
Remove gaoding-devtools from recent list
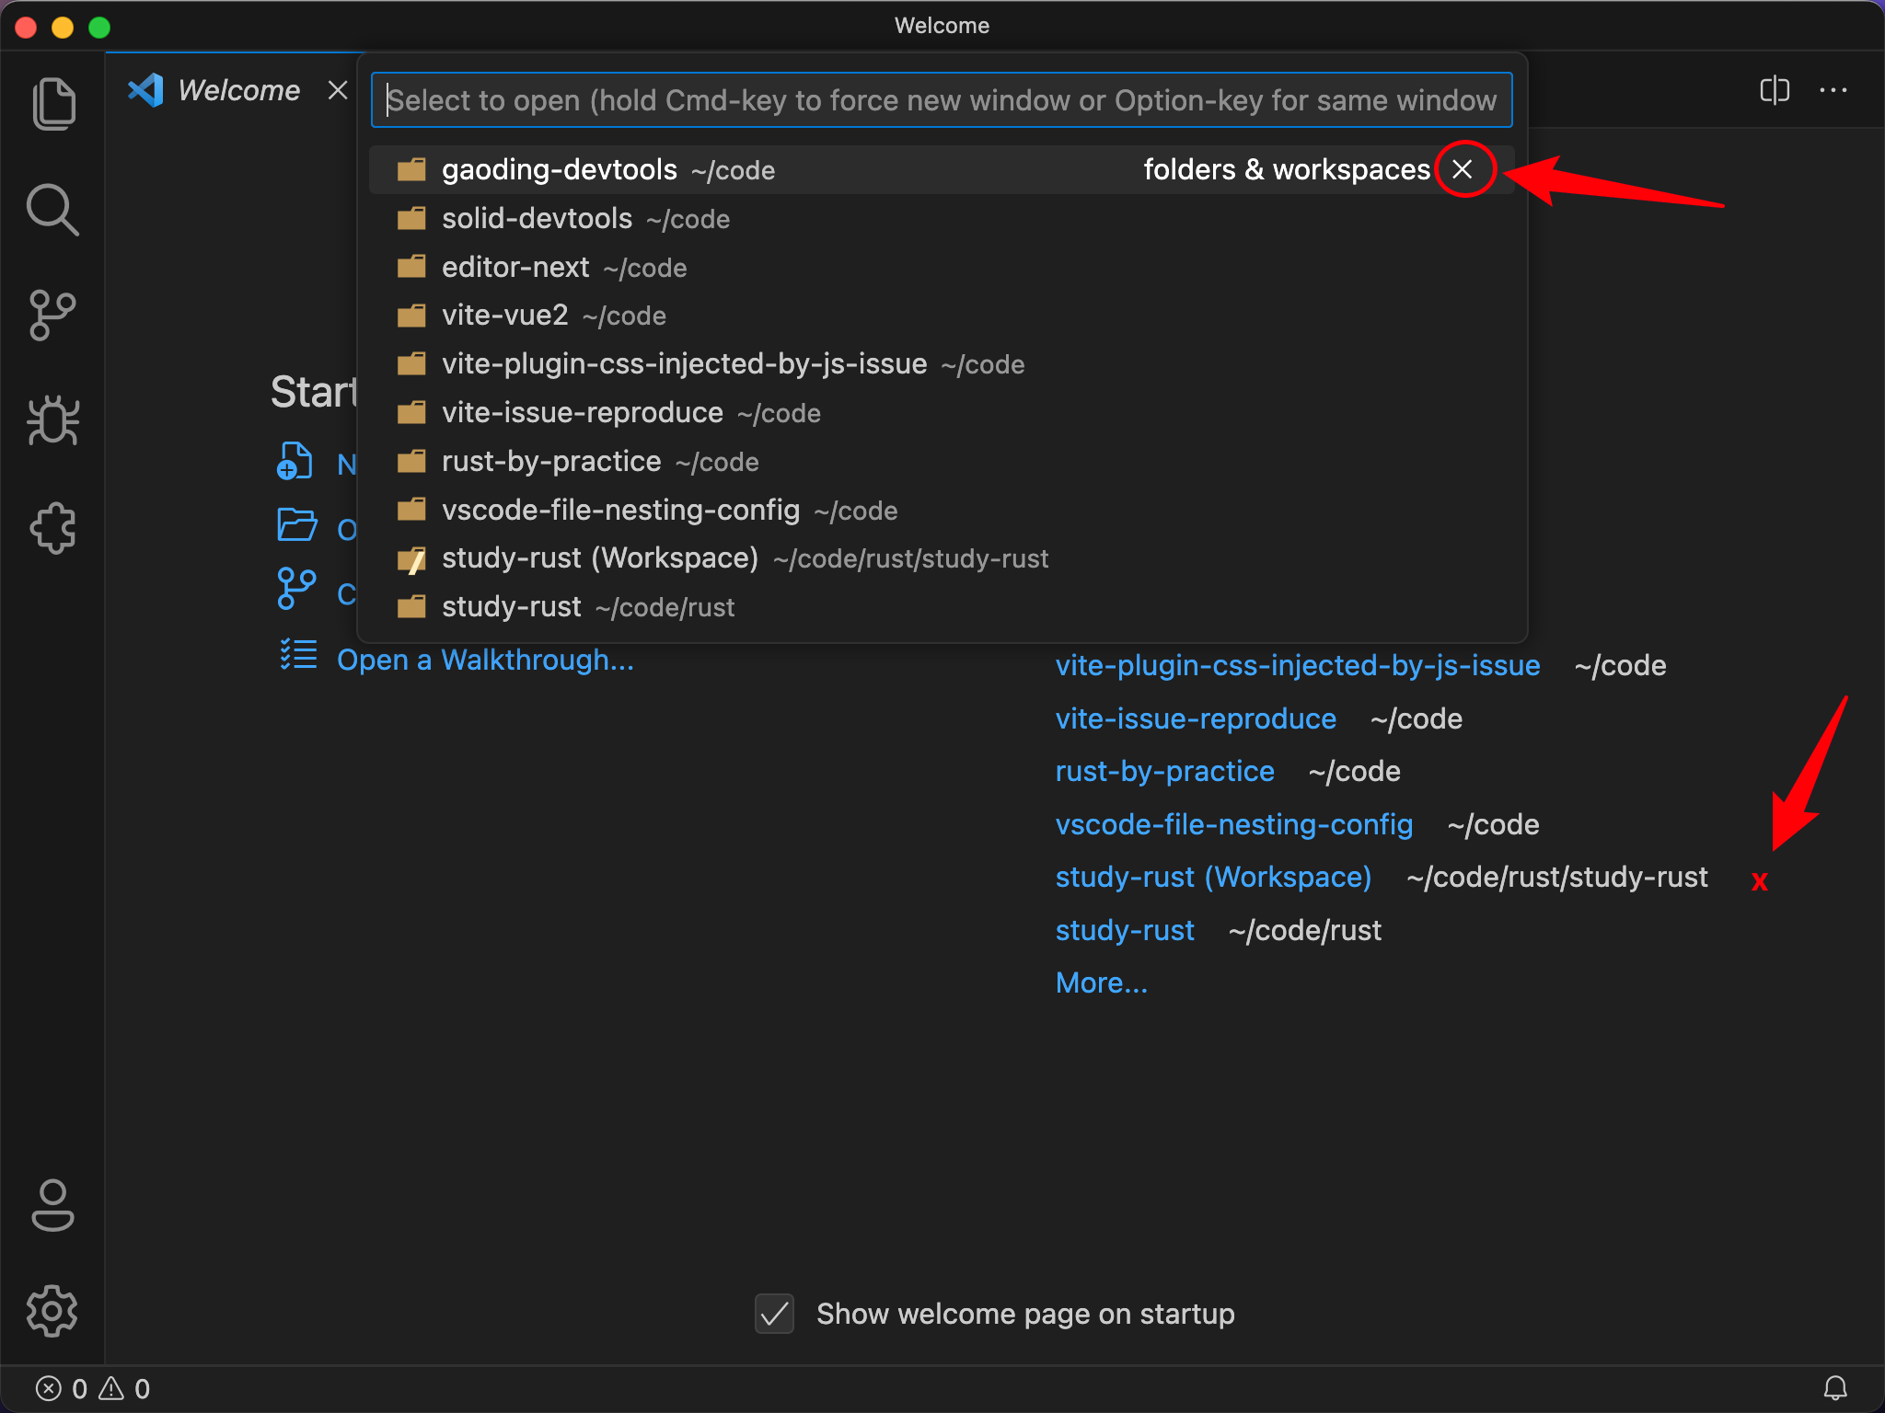[x=1463, y=169]
